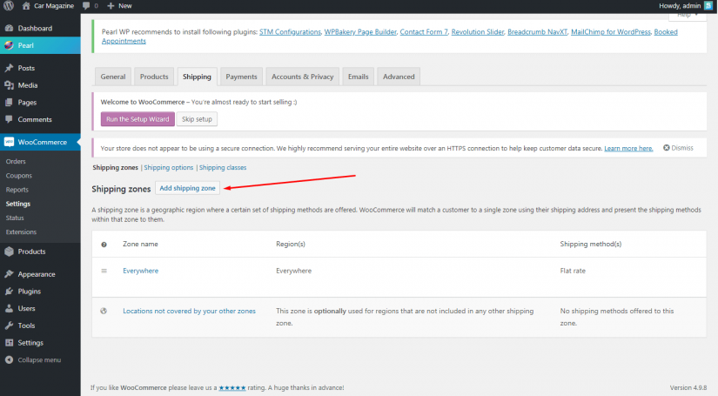Click the help question mark icon in table header
The width and height of the screenshot is (718, 396).
coord(104,245)
